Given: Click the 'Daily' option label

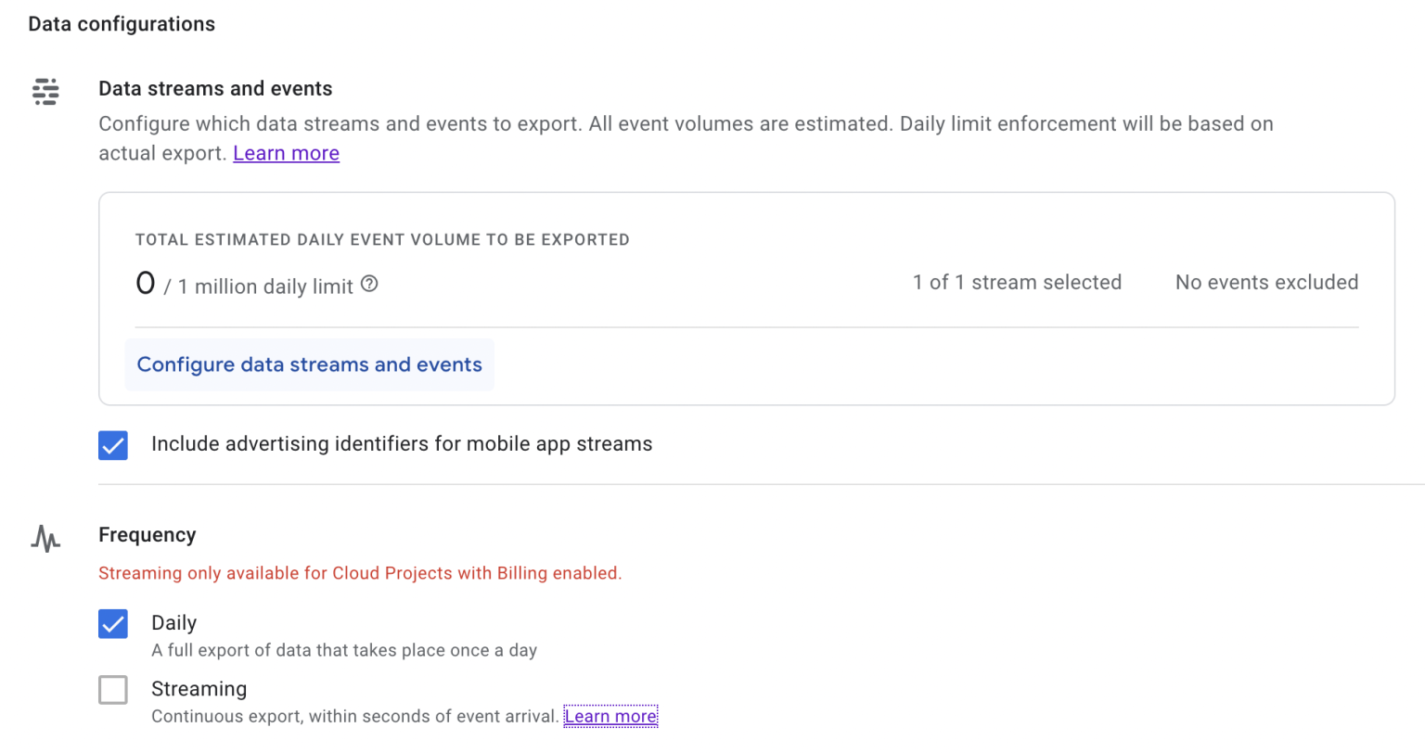Looking at the screenshot, I should pos(174,623).
